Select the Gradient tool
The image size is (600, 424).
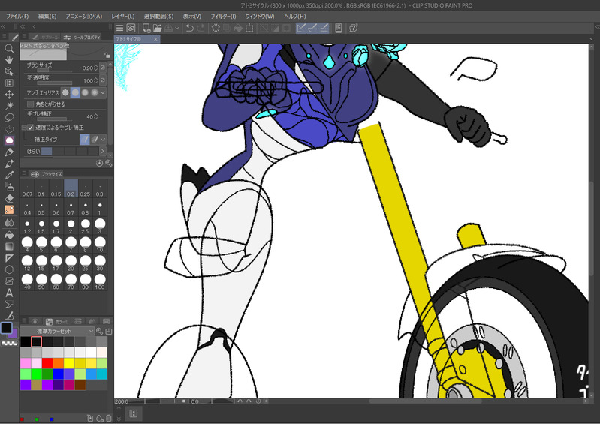[9, 246]
